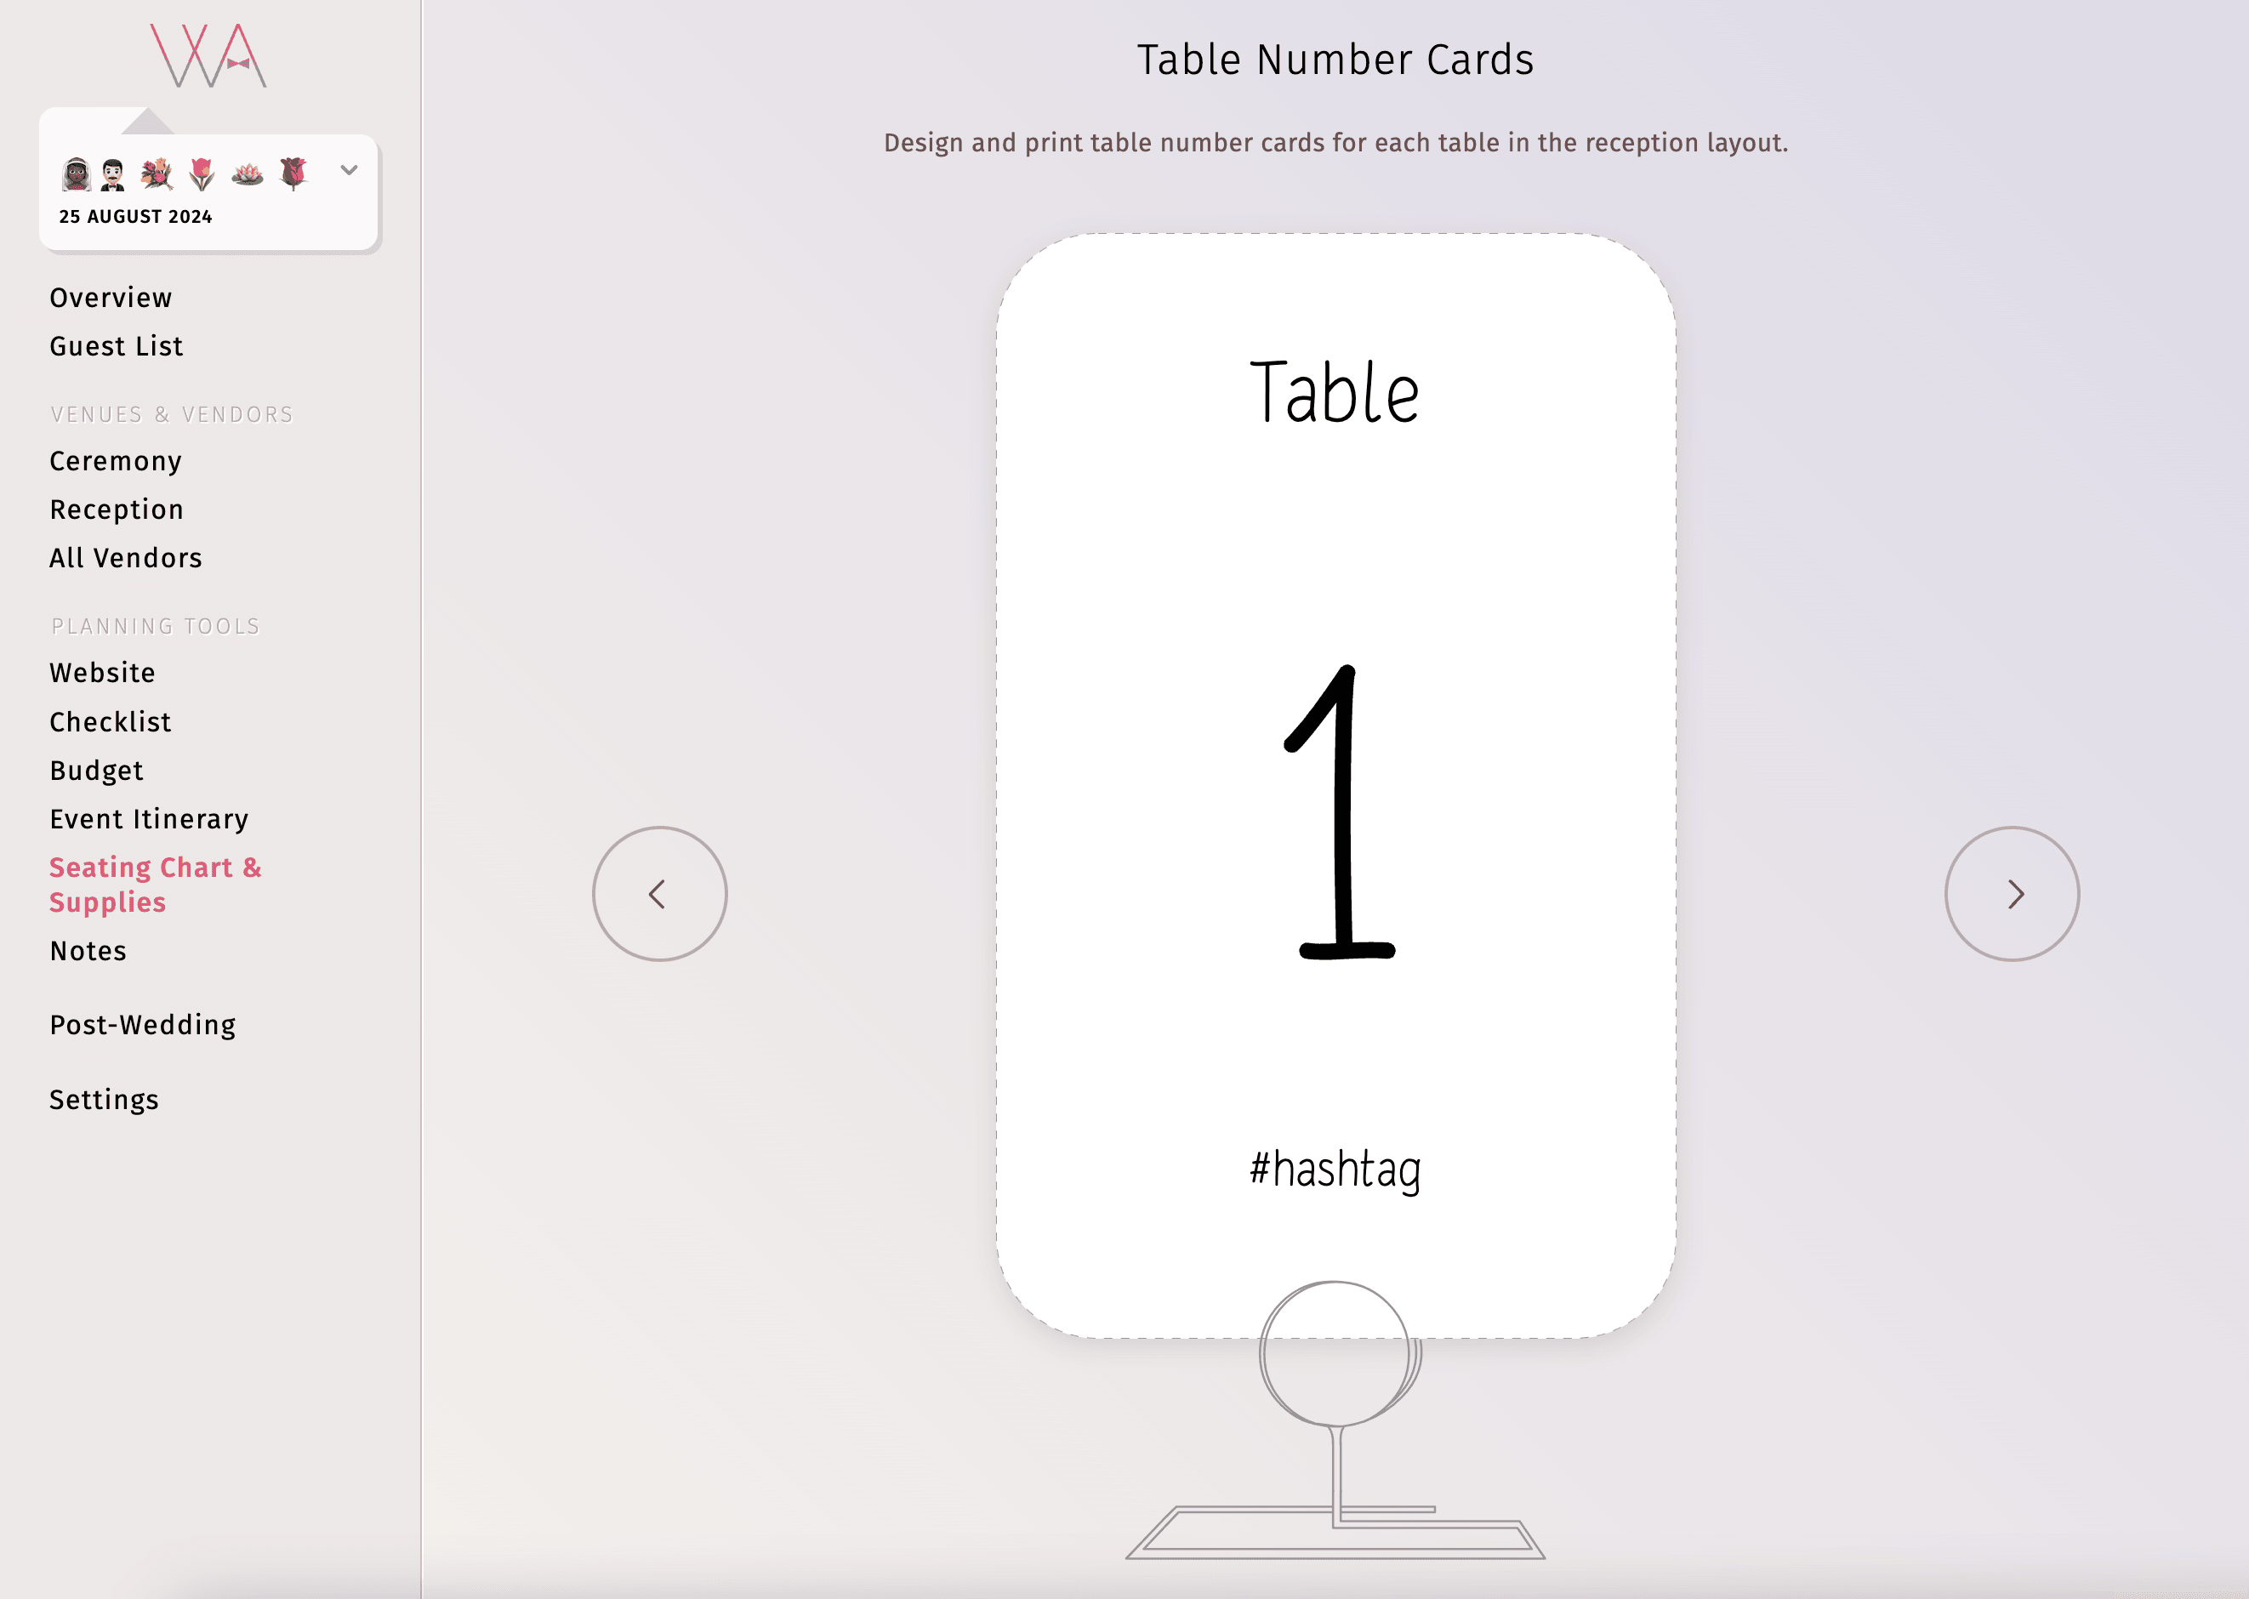
Task: Toggle the Reception venue section
Action: click(116, 509)
